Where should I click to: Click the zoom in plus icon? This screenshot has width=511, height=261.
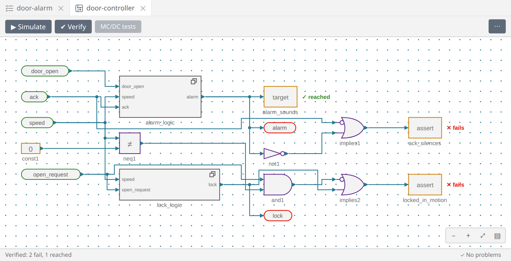468,236
